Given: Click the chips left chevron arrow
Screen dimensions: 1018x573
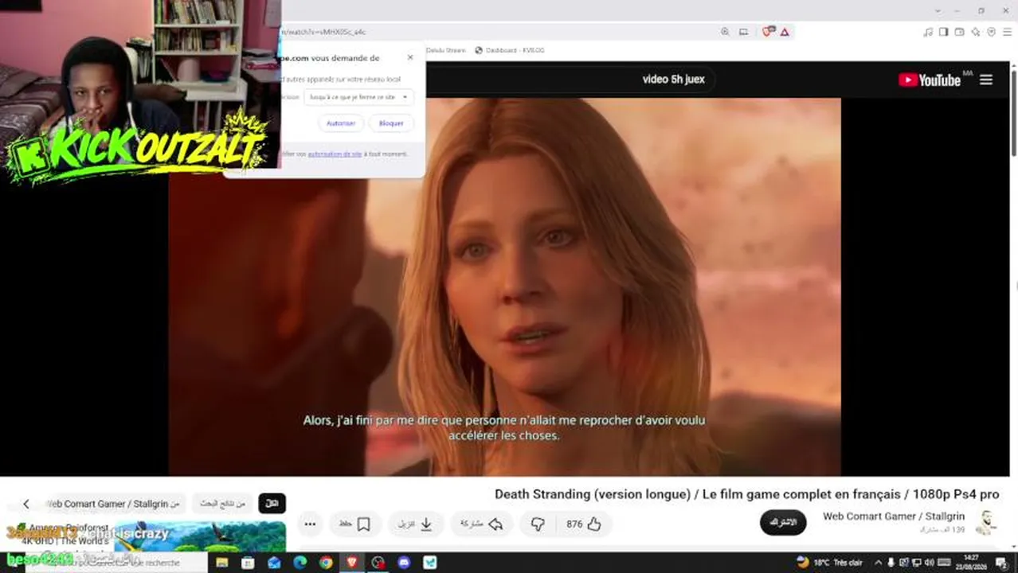Looking at the screenshot, I should click(x=25, y=504).
